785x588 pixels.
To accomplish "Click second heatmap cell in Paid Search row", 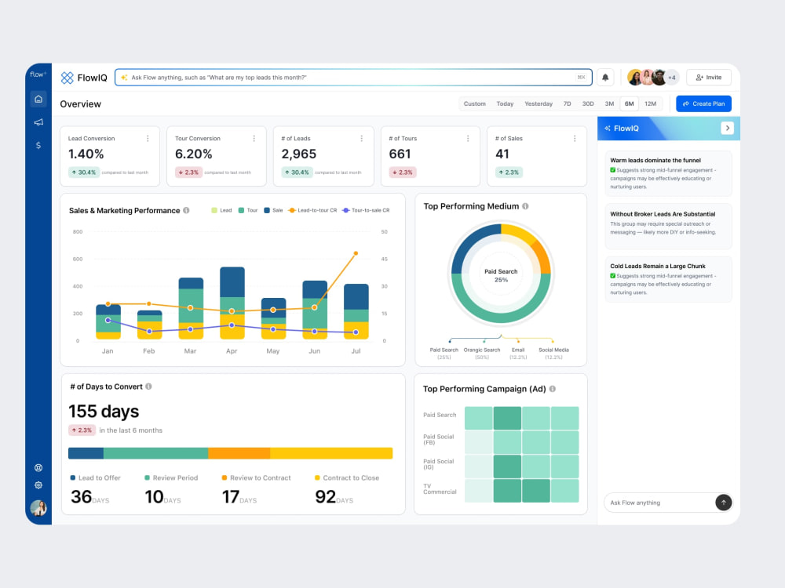I will pyautogui.click(x=507, y=418).
